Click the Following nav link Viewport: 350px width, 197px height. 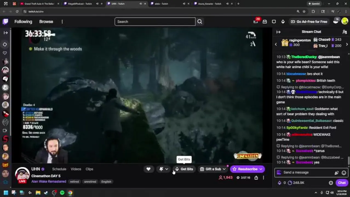tap(23, 22)
